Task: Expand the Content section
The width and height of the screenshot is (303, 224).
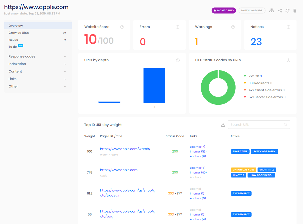Action: click(38, 71)
